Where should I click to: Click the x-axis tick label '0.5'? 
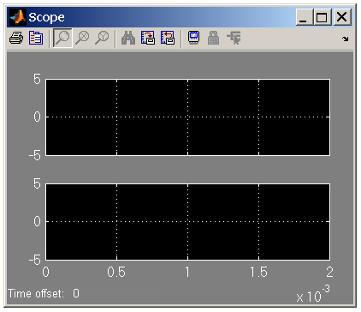tap(116, 272)
